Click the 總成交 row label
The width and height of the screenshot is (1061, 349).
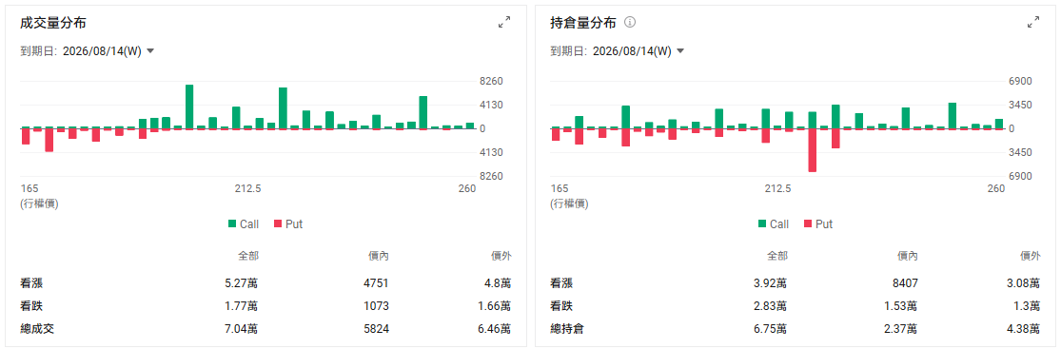tap(37, 329)
